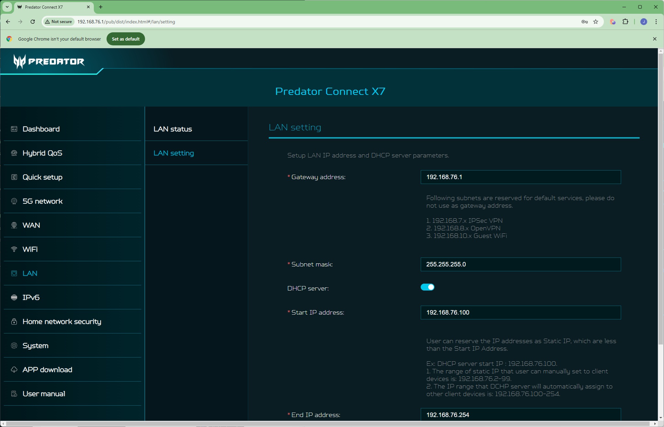Click the Set as default button
This screenshot has height=427, width=664.
(125, 39)
